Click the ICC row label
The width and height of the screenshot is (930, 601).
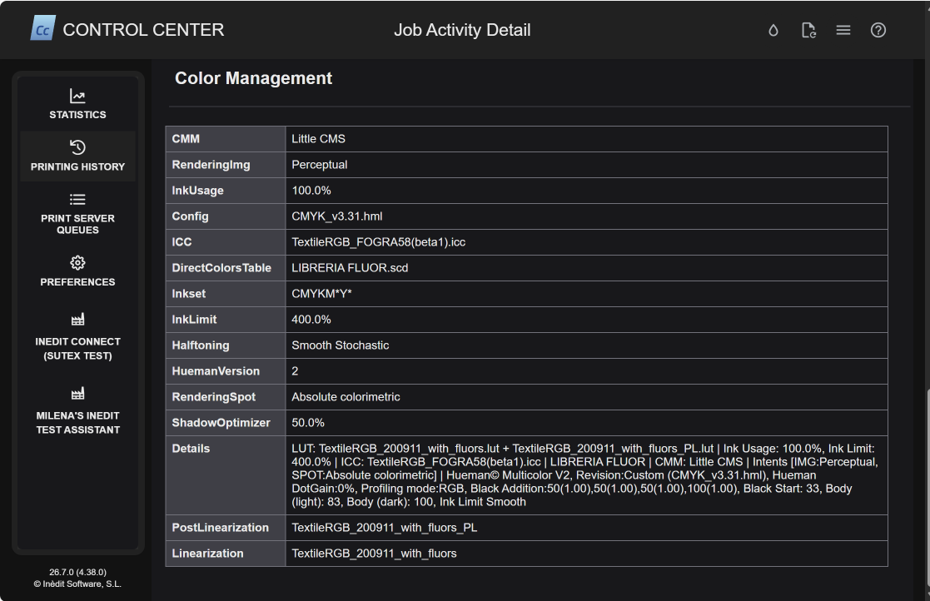point(182,242)
